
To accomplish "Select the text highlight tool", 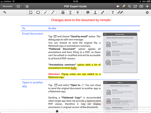I will click(63, 13).
